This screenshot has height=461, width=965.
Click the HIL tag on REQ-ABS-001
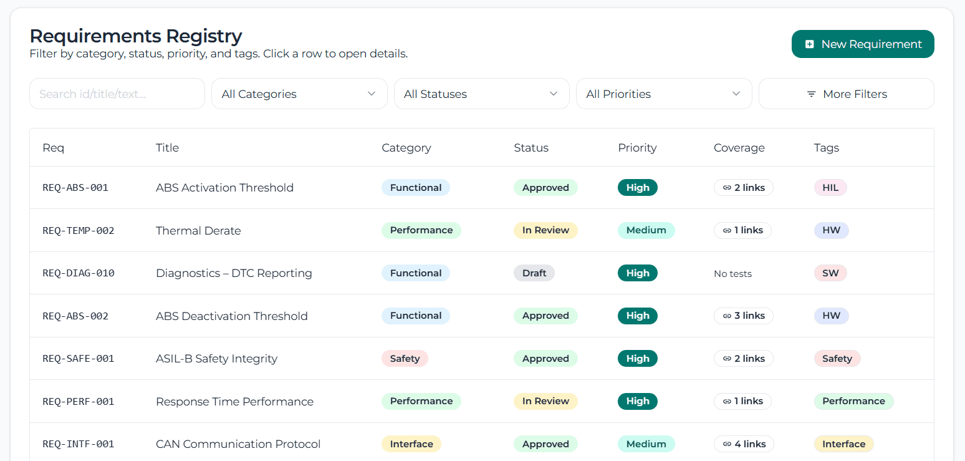[x=830, y=188]
